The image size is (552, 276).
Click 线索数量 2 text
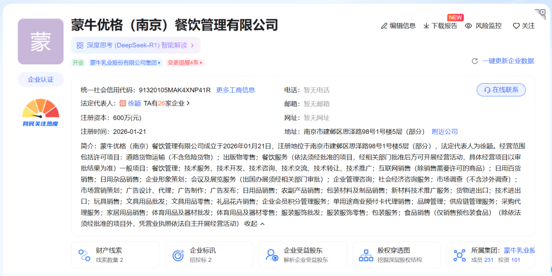109,260
